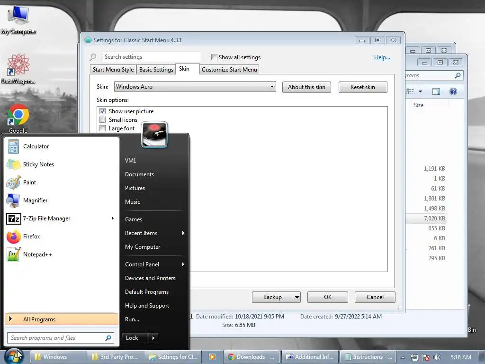Select the 7,020 KB file row
This screenshot has height=364, width=485.
pyautogui.click(x=426, y=218)
